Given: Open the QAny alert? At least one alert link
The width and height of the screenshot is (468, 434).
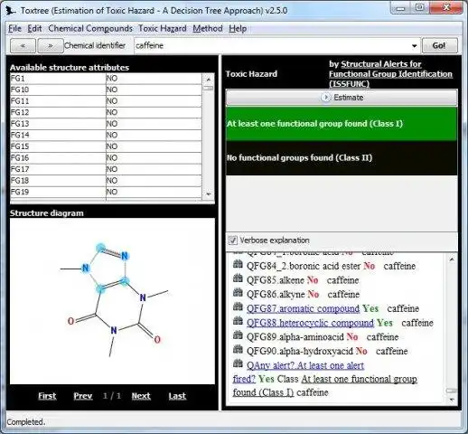Looking at the screenshot, I should click(305, 365).
